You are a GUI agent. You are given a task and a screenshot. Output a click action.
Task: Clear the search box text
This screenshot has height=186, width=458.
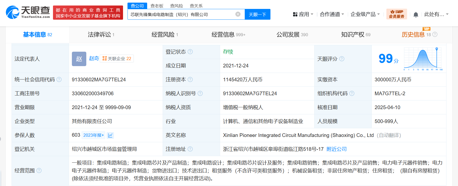coord(238,14)
